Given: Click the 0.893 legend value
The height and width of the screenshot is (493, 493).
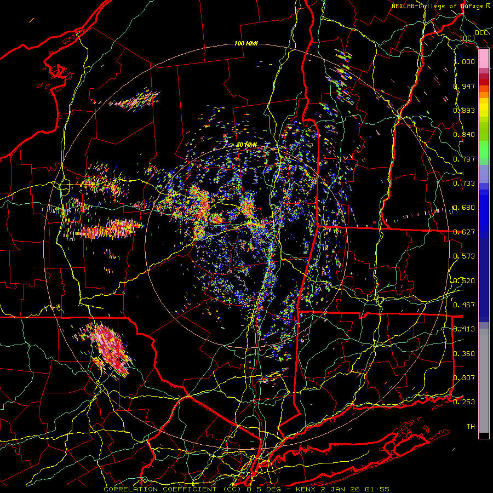Looking at the screenshot, I should point(464,110).
